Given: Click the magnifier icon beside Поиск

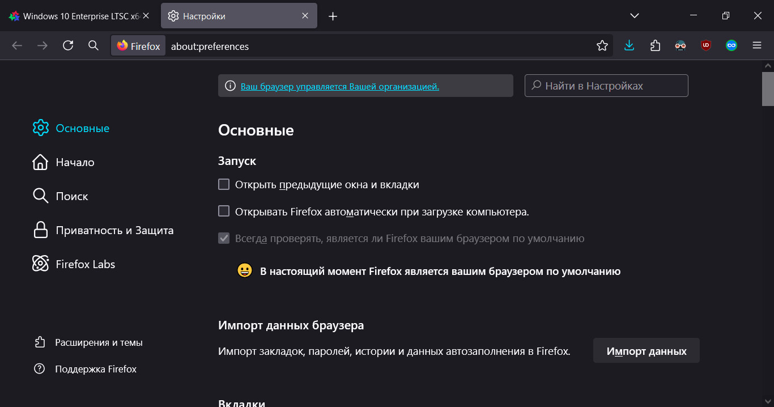Looking at the screenshot, I should pos(40,196).
